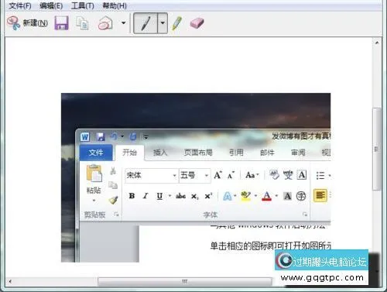This screenshot has width=387, height=292.
Task: Toggle strikethrough abc icon
Action: [180, 196]
